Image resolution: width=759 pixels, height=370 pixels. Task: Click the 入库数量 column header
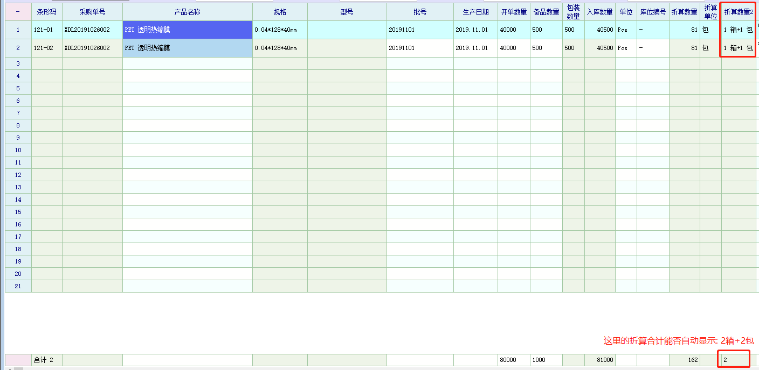pyautogui.click(x=599, y=12)
